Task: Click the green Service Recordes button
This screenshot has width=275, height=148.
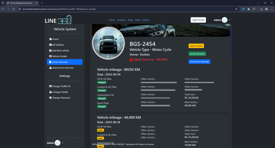Action: pyautogui.click(x=197, y=54)
